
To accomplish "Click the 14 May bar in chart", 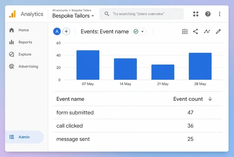I will (125, 69).
